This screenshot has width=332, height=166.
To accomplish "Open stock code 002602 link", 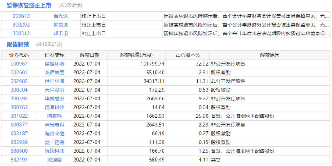I will (x=19, y=81).
